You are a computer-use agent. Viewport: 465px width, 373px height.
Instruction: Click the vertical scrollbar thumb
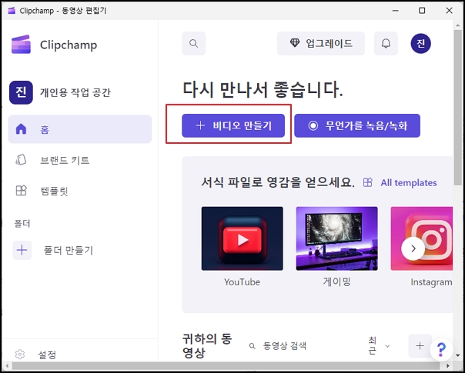click(x=457, y=108)
